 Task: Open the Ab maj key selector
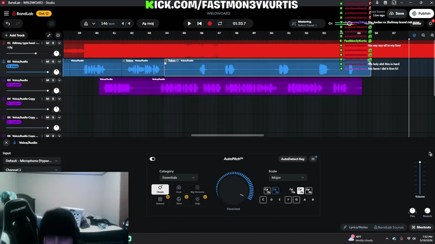pyautogui.click(x=148, y=23)
